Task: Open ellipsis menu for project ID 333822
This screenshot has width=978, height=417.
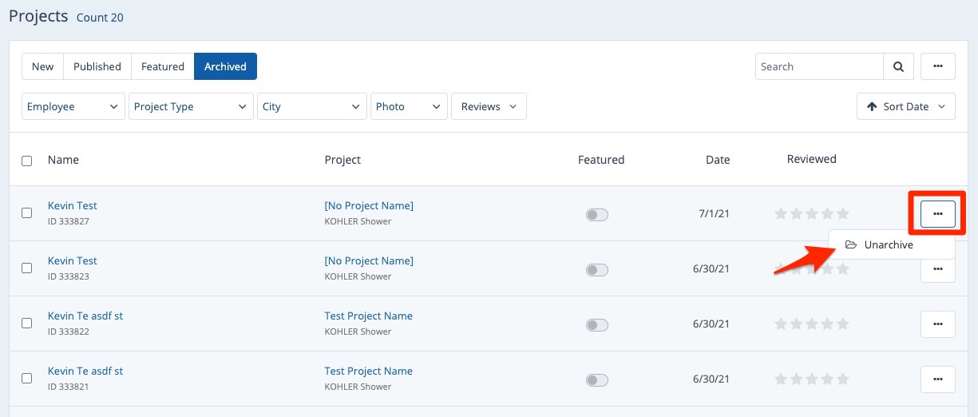Action: pos(937,324)
